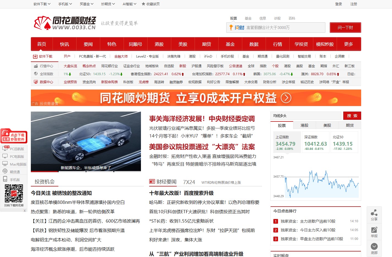Click the 收藏该页 star icon
The height and width of the screenshot is (257, 392).
pos(143,4)
